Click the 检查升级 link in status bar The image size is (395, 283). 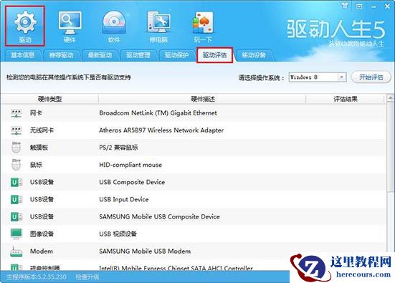tap(87, 277)
